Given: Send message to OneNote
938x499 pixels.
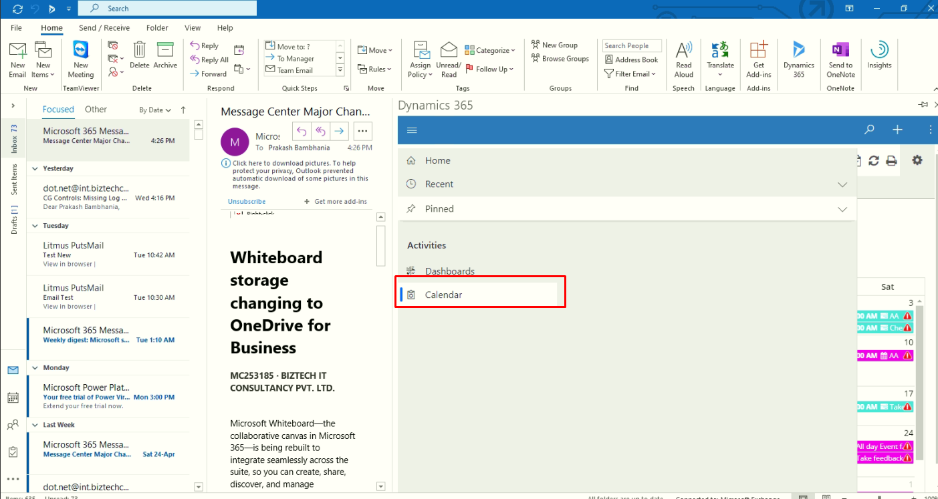Looking at the screenshot, I should coord(840,59).
